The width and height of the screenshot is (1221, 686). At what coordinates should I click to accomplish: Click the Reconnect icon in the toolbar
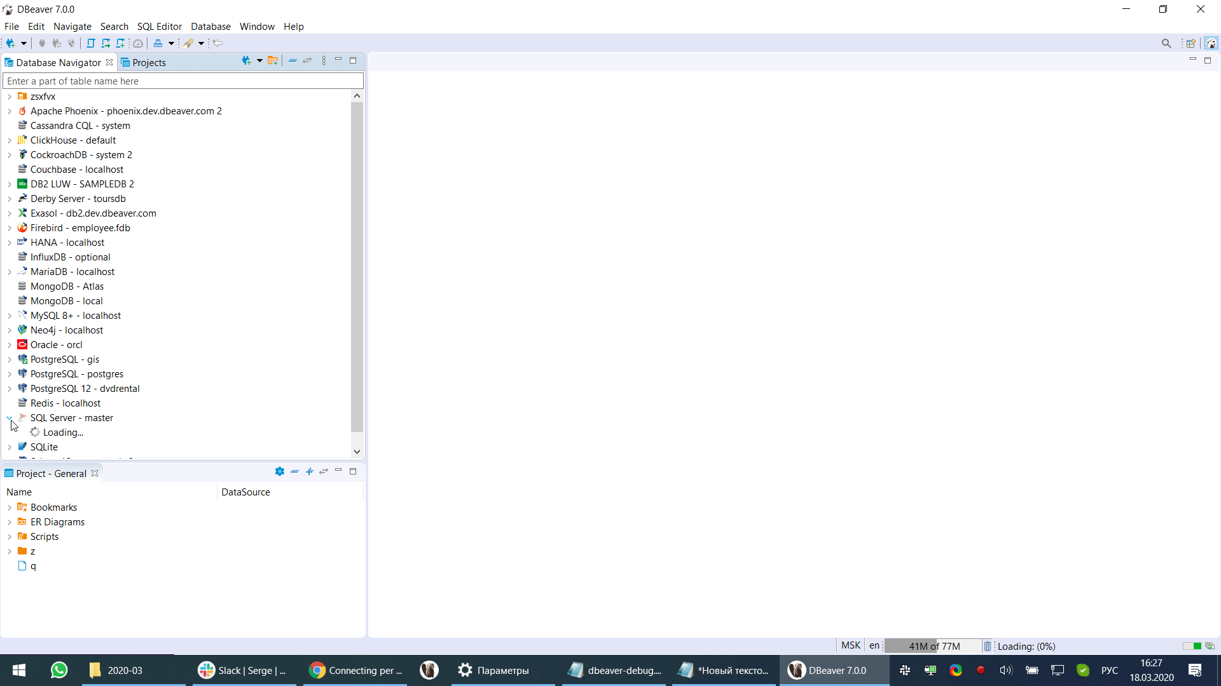pos(57,43)
